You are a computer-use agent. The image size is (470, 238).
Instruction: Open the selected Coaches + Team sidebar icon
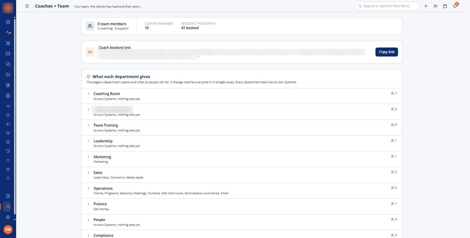coord(8,207)
